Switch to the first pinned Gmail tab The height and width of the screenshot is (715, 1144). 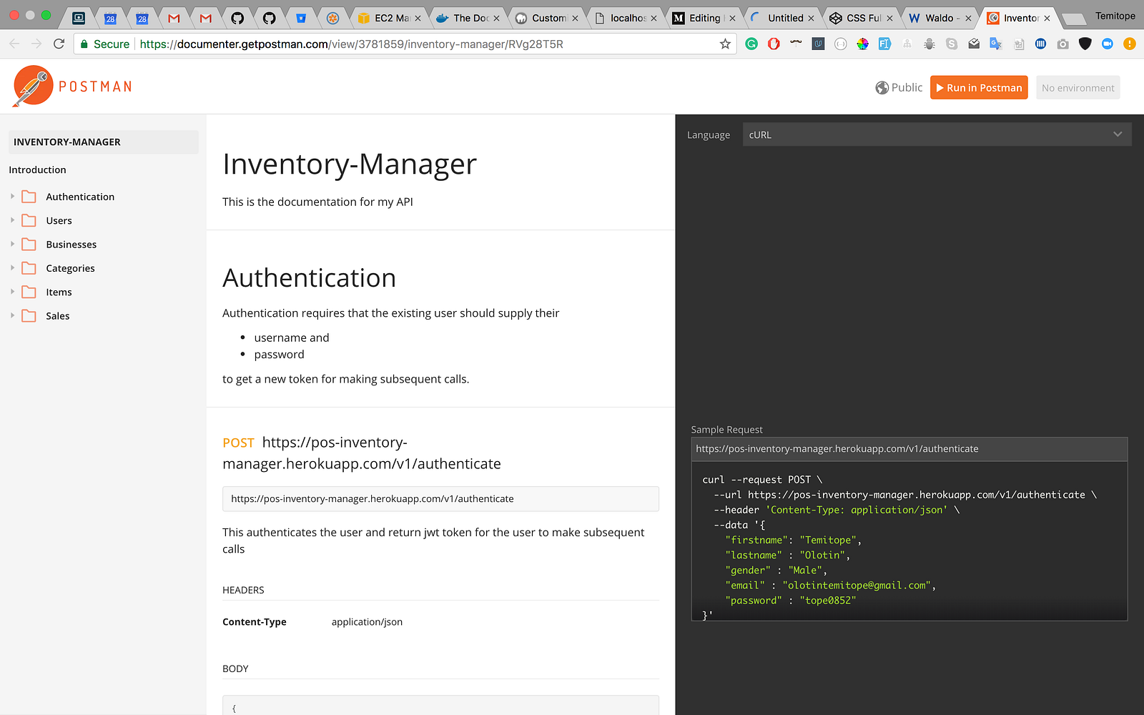(174, 18)
